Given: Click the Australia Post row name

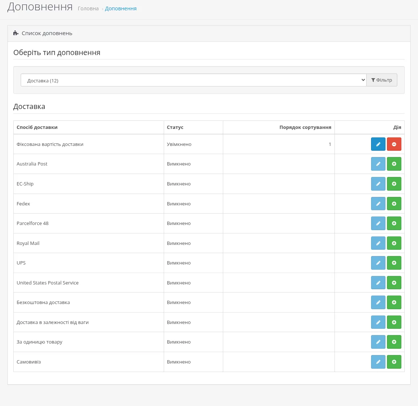Looking at the screenshot, I should tap(32, 164).
